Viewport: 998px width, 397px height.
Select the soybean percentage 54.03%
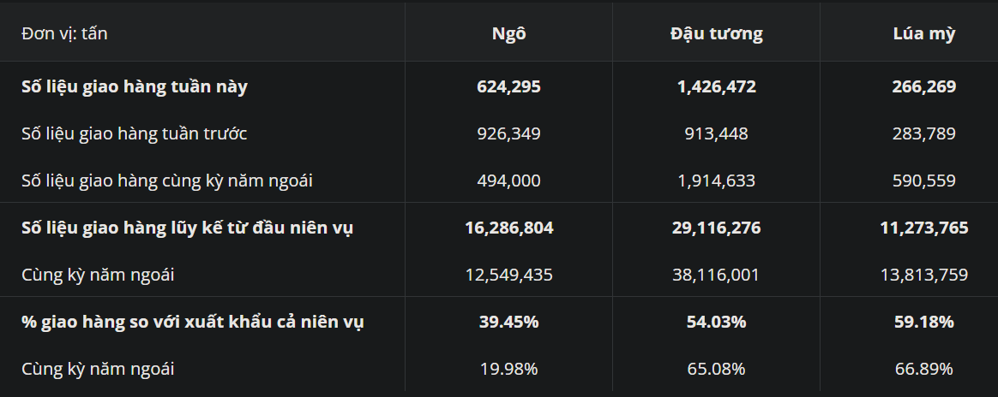[x=716, y=322]
